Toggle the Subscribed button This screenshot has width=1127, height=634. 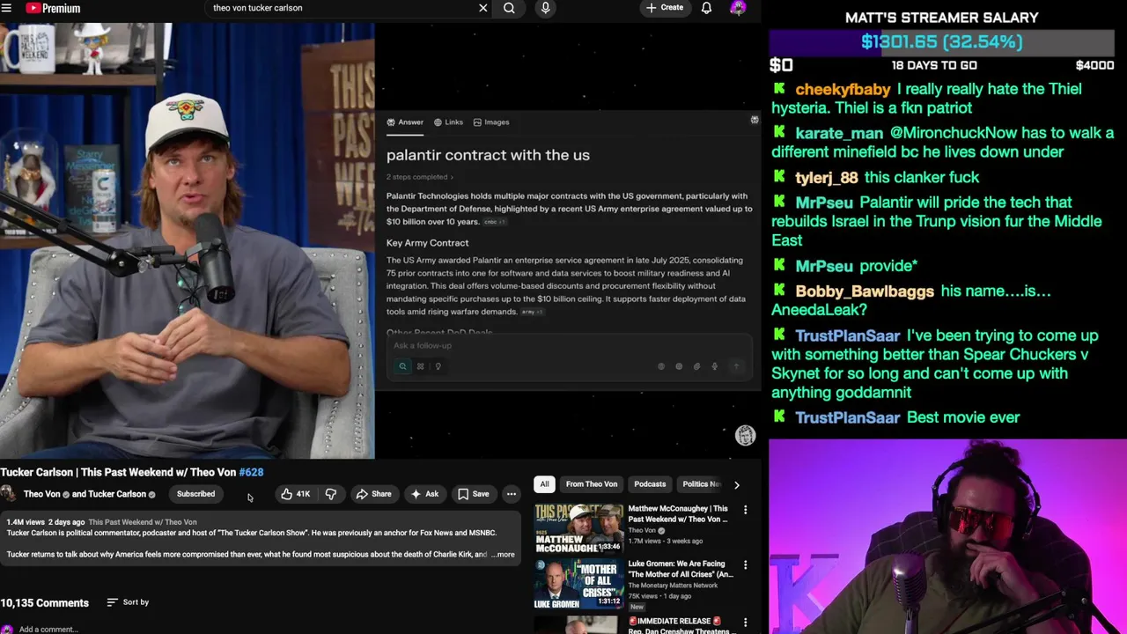[195, 494]
